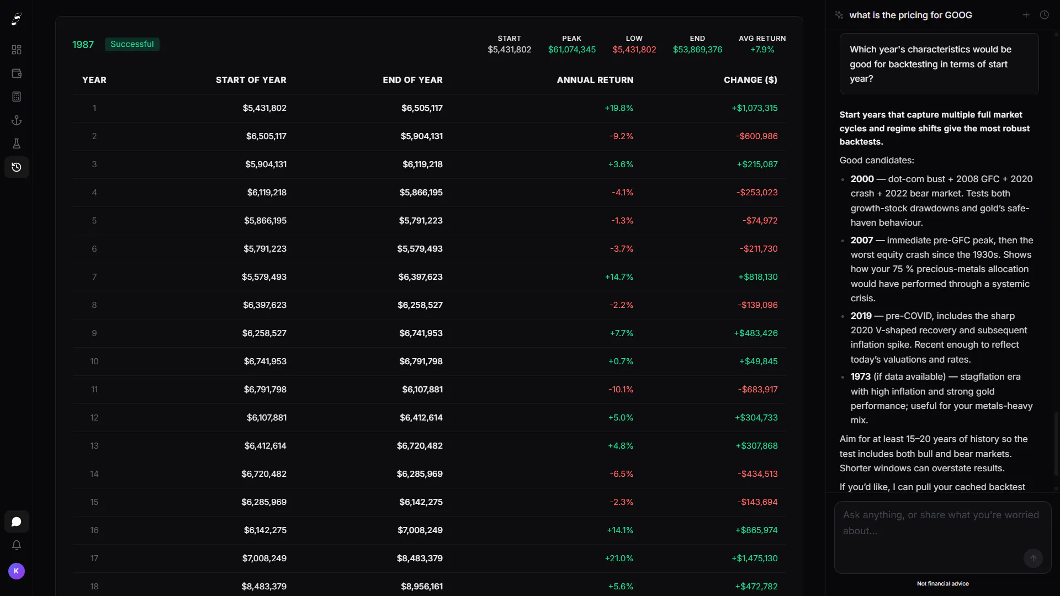
Task: Open chat history clock icon
Action: click(x=1044, y=15)
